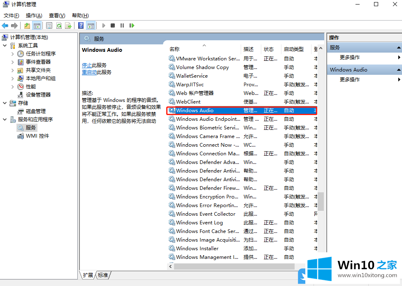Open the 帮助(H) menu
Viewport: 402px width, 286px height.
[x=80, y=16]
